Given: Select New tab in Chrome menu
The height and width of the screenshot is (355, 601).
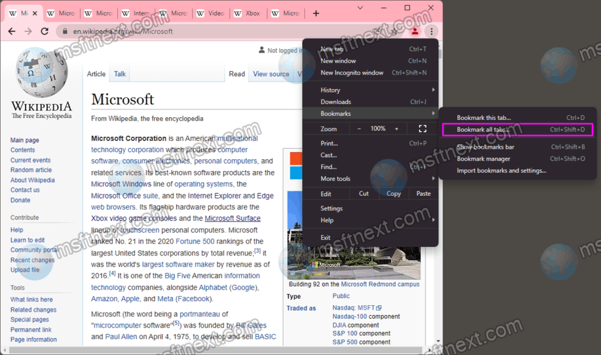Looking at the screenshot, I should (370, 49).
